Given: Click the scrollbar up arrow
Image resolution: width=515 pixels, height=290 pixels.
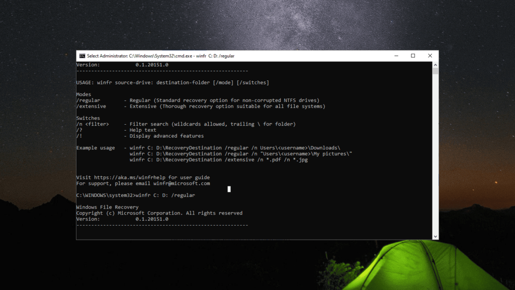Looking at the screenshot, I should (x=435, y=65).
